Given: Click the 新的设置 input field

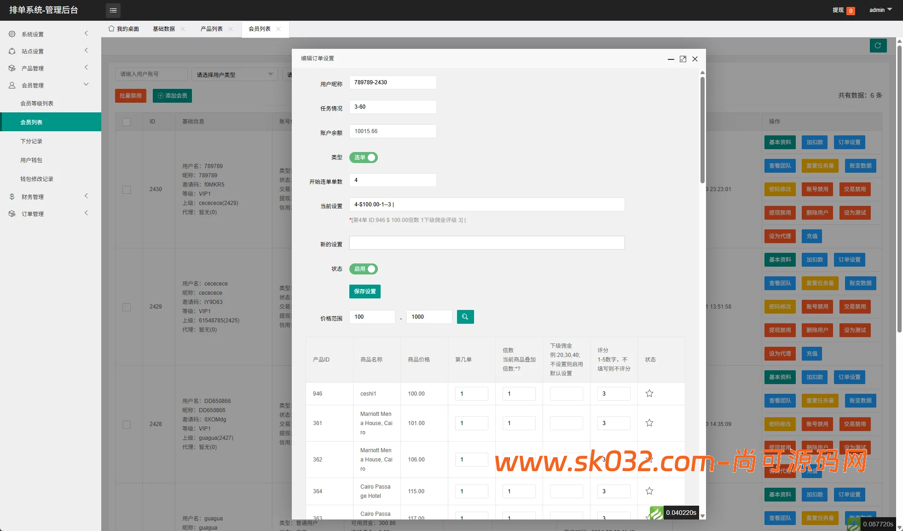Looking at the screenshot, I should [486, 243].
